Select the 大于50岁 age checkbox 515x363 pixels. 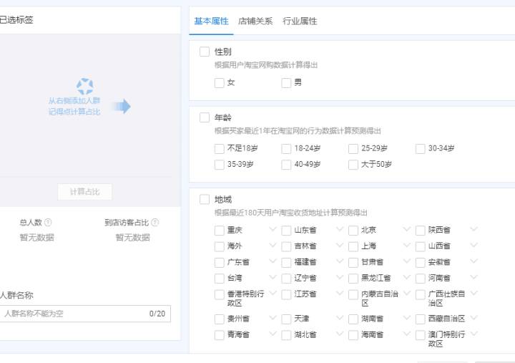[353, 165]
